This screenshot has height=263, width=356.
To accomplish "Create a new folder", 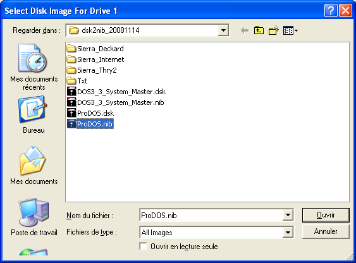I will click(274, 30).
